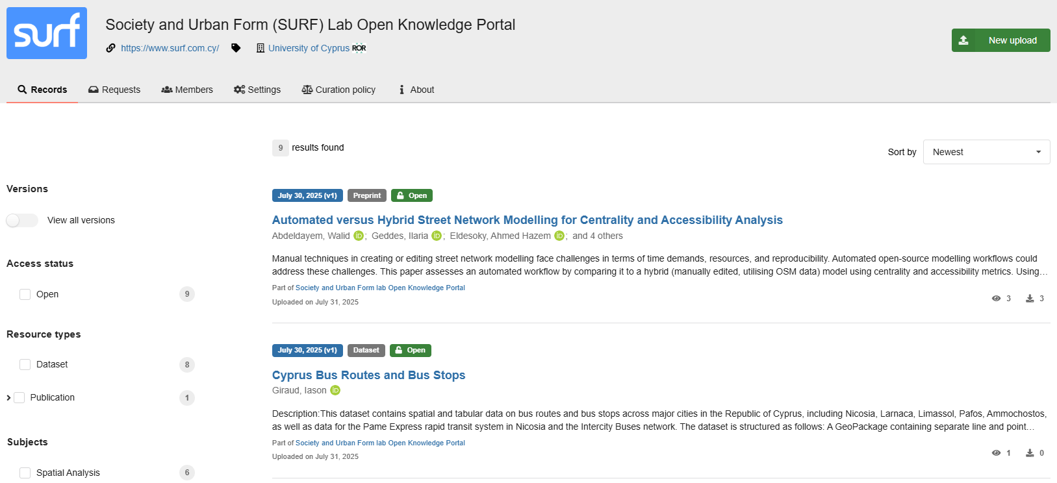
Task: Check the Publication resource type checkbox
Action: tap(19, 398)
